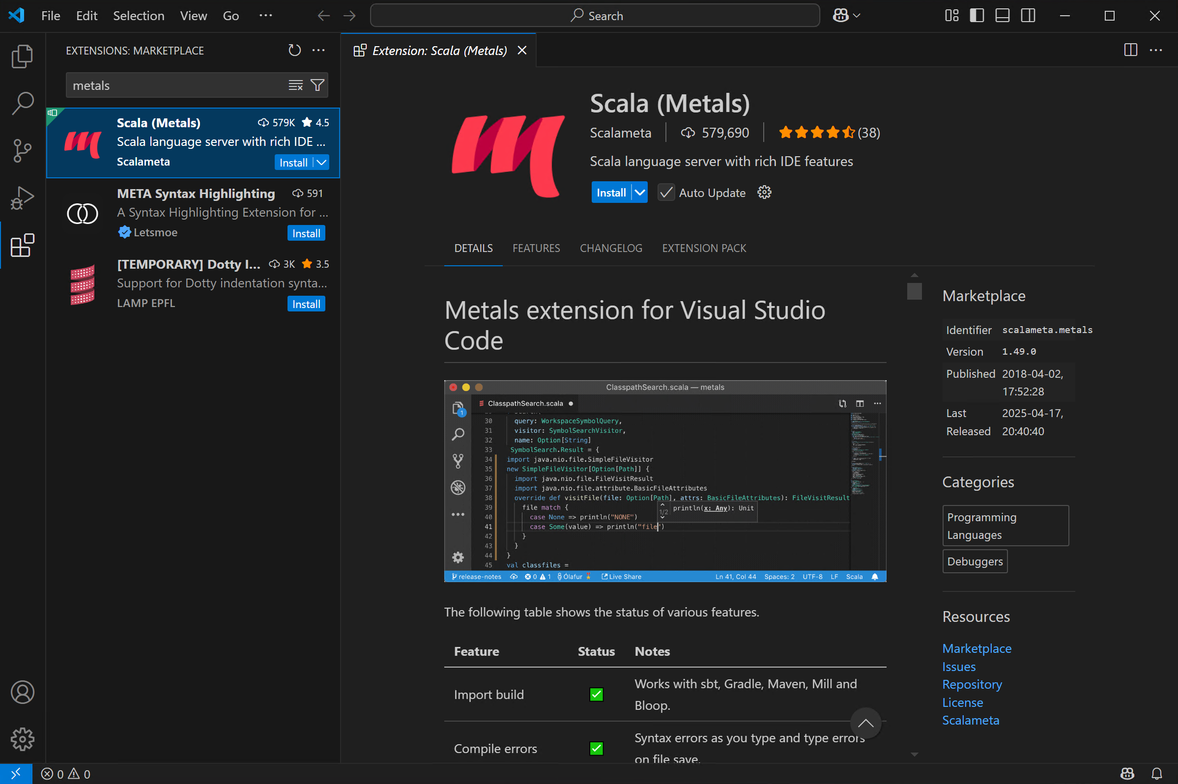This screenshot has height=784, width=1178.
Task: Click the Programming Languages category tag
Action: click(1006, 526)
